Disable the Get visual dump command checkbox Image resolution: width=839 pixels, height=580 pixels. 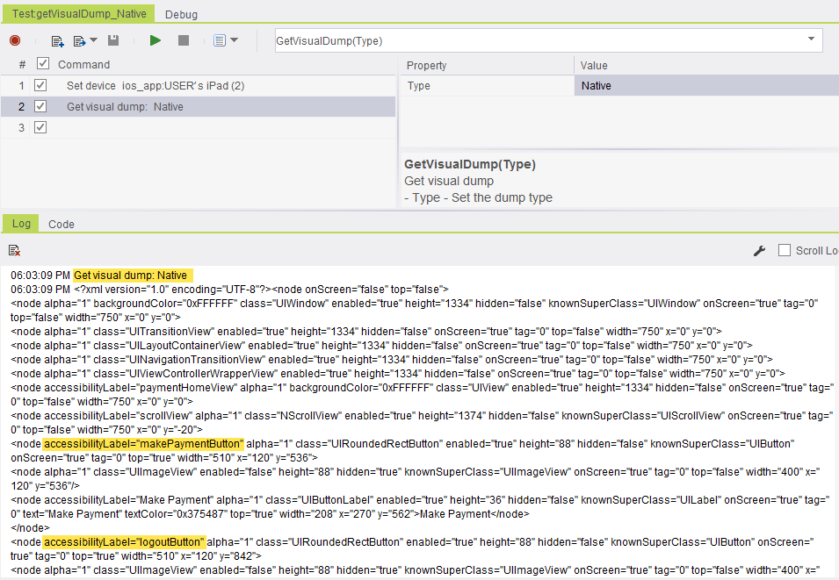[x=40, y=106]
